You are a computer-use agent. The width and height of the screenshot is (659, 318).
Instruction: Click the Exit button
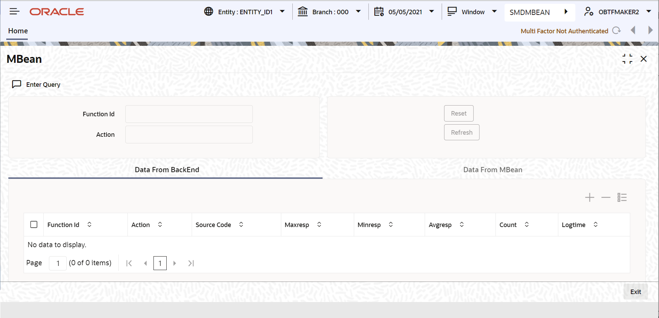pyautogui.click(x=636, y=292)
